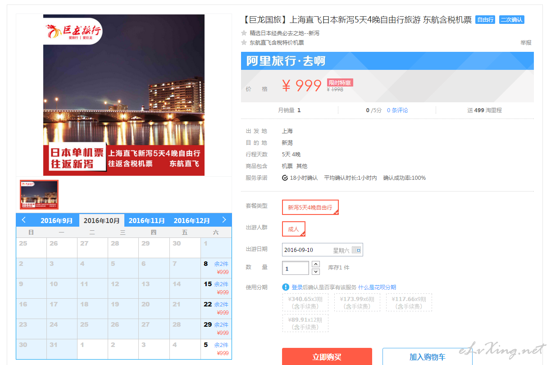This screenshot has width=551, height=365.
Task: Choose ¥340.65 x3期 installment option
Action: click(305, 302)
